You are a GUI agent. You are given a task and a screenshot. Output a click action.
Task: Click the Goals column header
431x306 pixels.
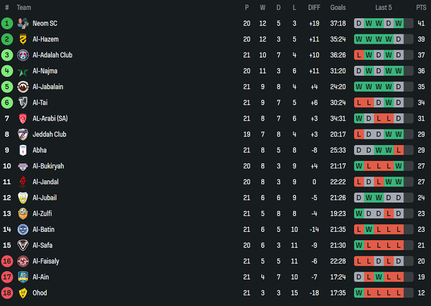tap(338, 8)
